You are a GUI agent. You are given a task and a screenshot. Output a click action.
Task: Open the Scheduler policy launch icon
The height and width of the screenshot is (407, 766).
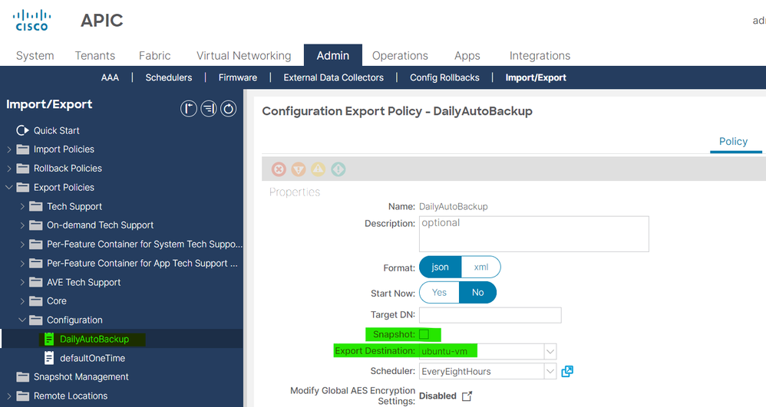[567, 372]
